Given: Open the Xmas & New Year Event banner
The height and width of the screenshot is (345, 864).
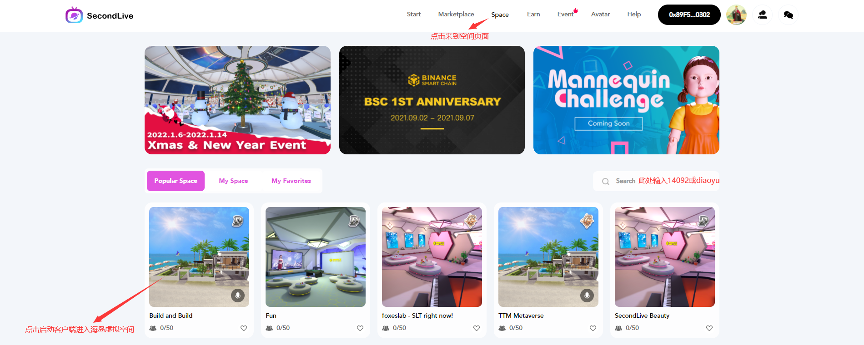Looking at the screenshot, I should pyautogui.click(x=237, y=100).
